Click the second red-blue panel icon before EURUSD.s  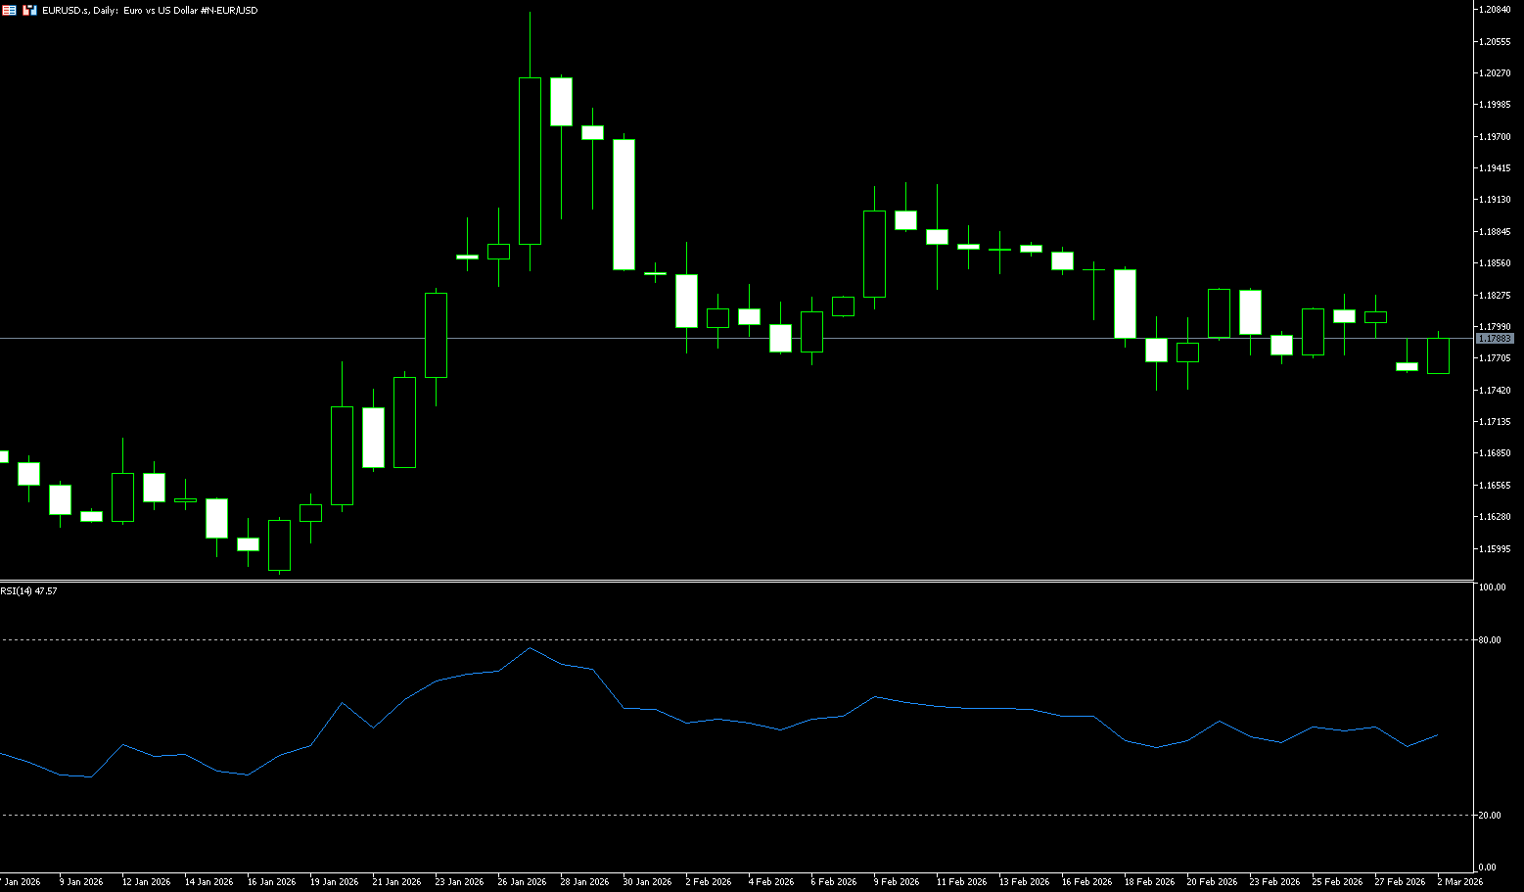point(29,10)
